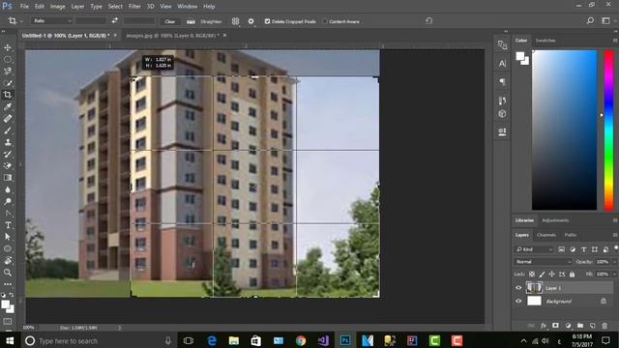The image size is (619, 348).
Task: Hide the Background layer eye icon
Action: coord(518,301)
